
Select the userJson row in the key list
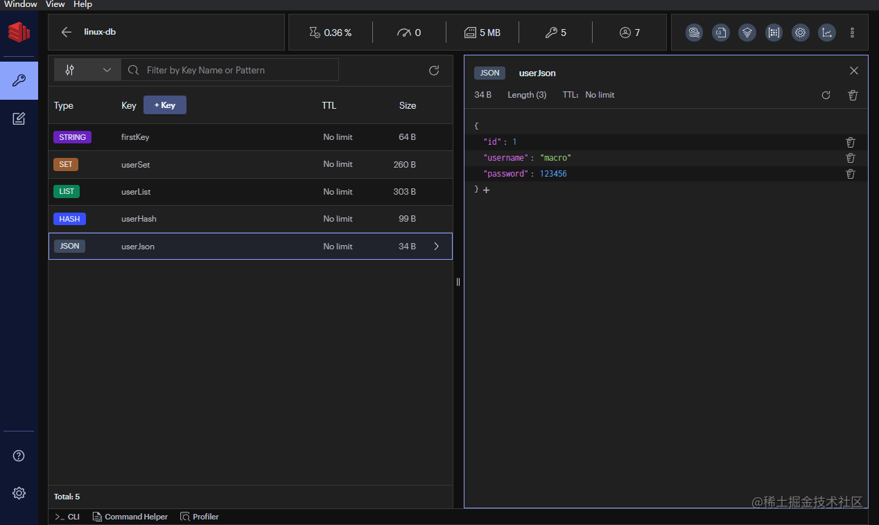(x=250, y=246)
